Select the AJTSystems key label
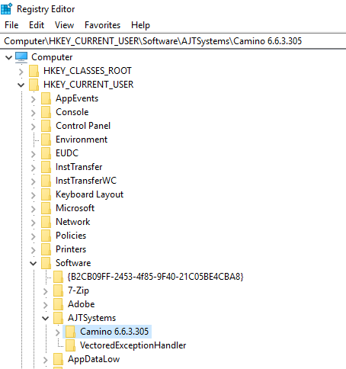 (91, 318)
